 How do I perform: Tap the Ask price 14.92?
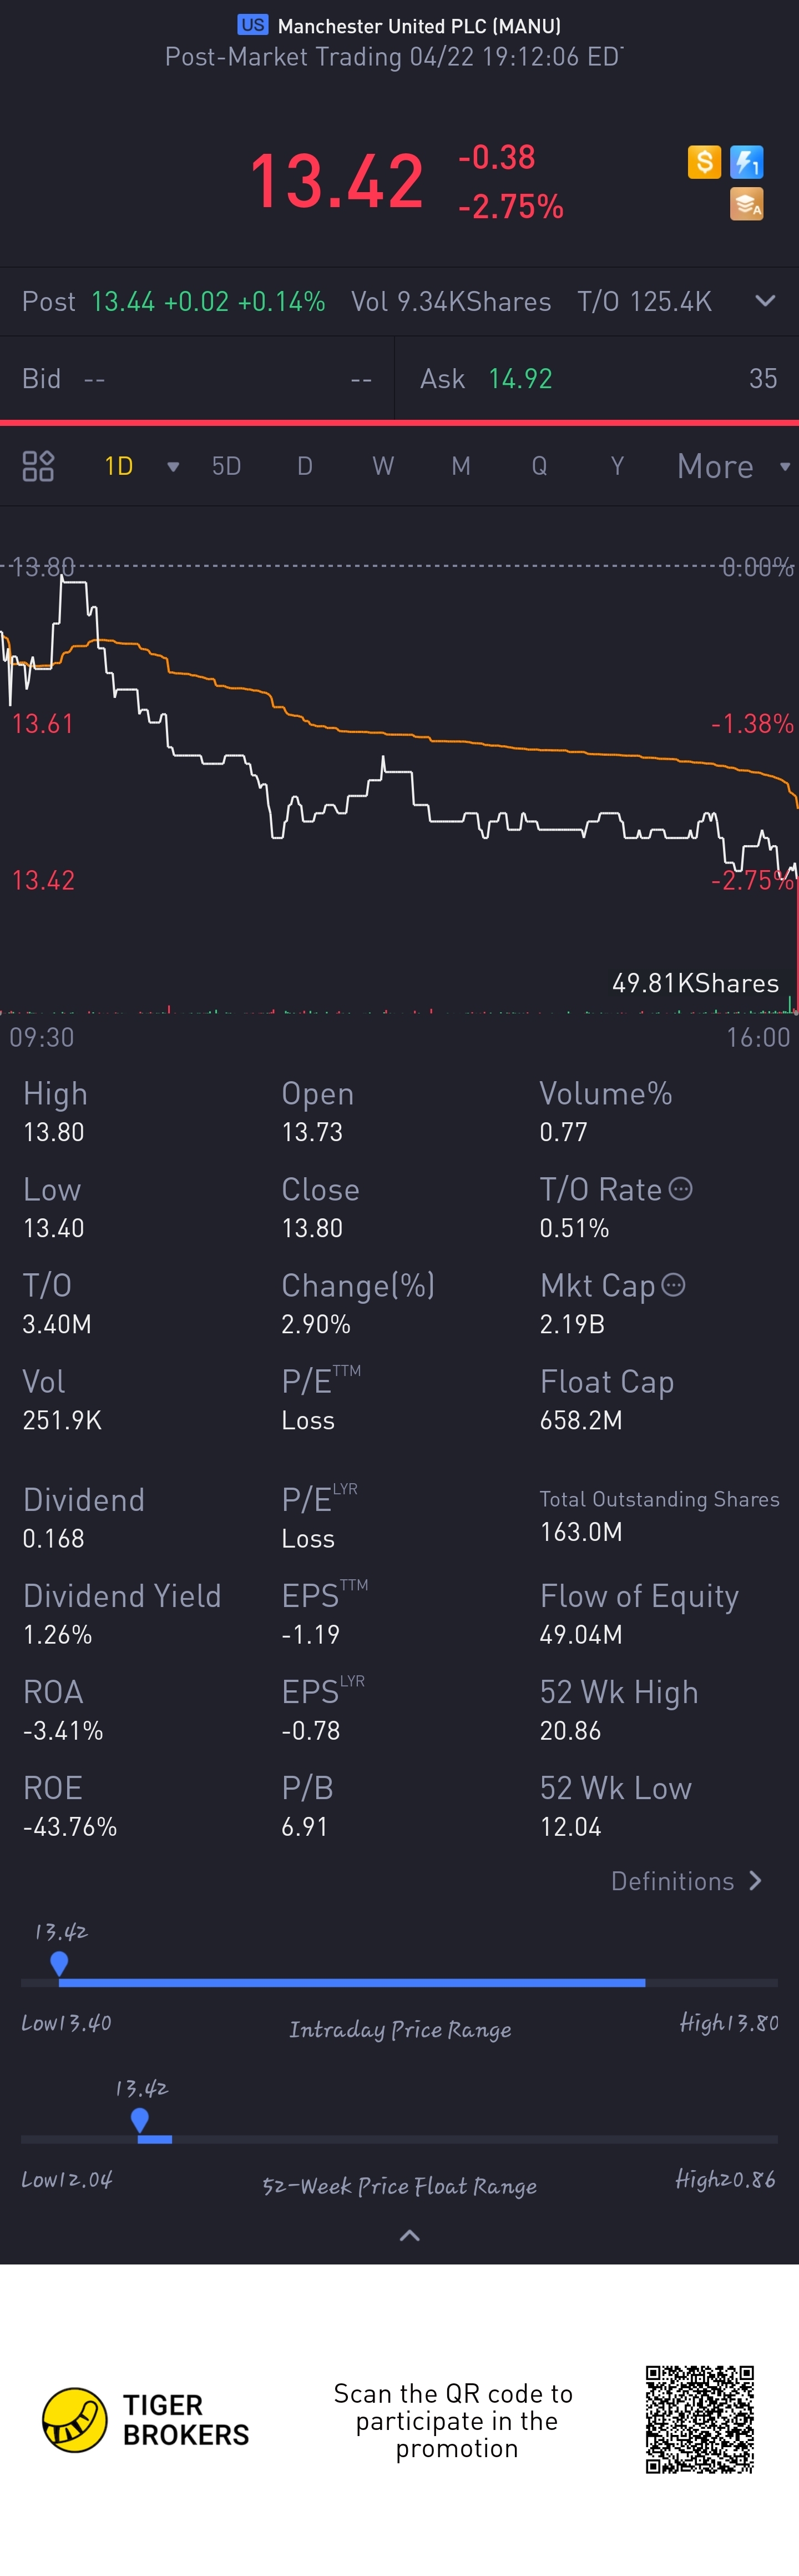click(520, 379)
